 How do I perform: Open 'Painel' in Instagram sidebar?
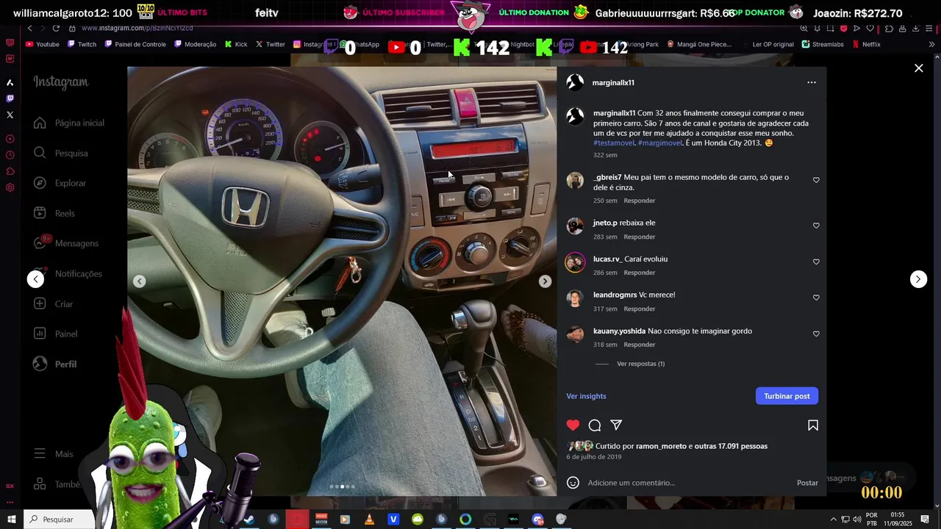[56, 334]
